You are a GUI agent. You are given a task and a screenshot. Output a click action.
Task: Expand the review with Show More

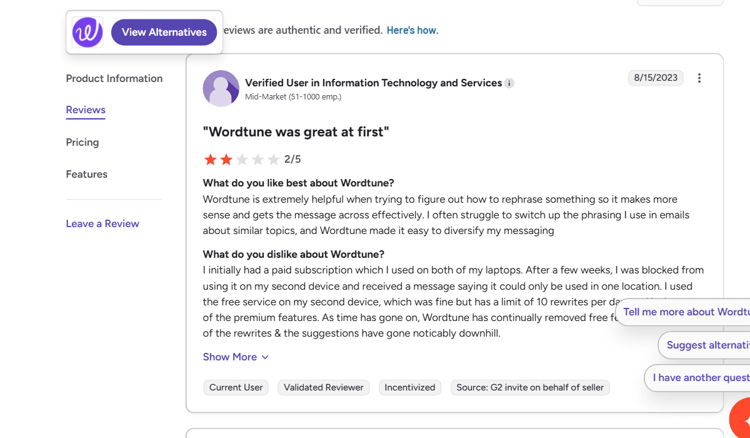[x=236, y=357]
